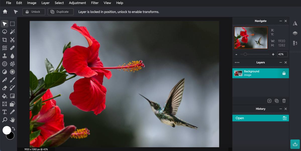This screenshot has width=301, height=151.
Task: Open the Filter menu
Action: (95, 3)
